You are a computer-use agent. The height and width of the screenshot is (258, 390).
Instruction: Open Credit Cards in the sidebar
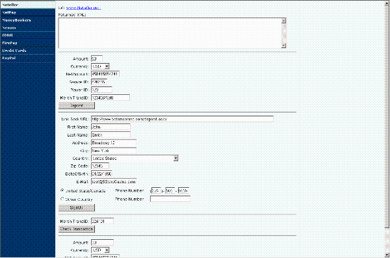(x=27, y=51)
